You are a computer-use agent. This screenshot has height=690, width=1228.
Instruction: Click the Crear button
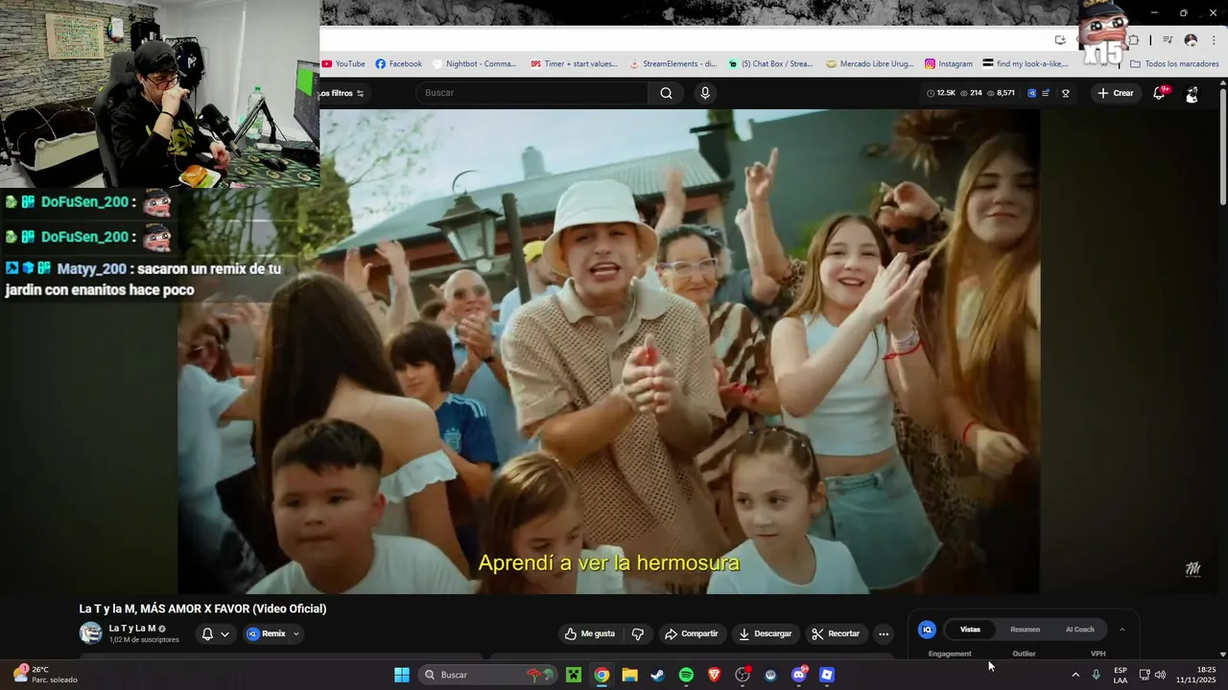[x=1116, y=93]
